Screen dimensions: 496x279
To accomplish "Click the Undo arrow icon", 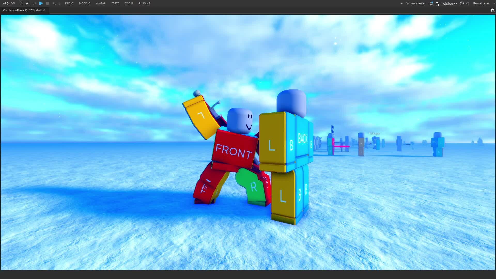I will pos(55,3).
